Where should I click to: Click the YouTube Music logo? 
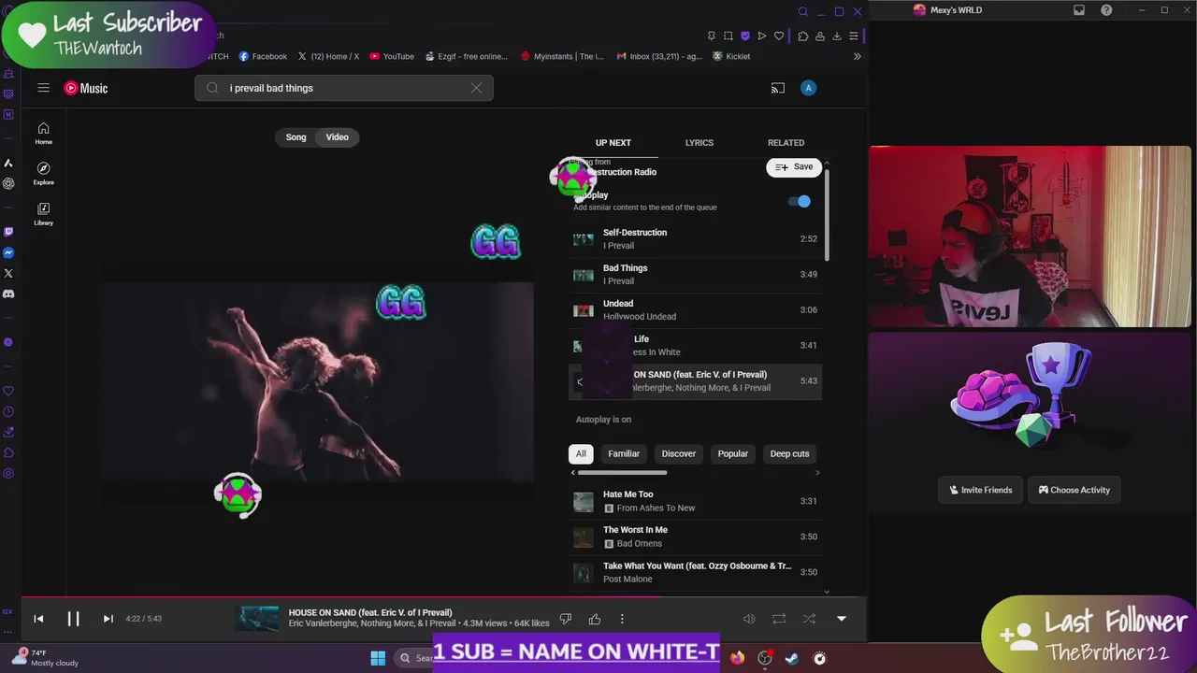pyautogui.click(x=86, y=88)
